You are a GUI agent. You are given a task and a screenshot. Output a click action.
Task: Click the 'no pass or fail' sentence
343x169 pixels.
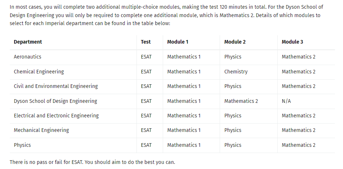click(92, 162)
